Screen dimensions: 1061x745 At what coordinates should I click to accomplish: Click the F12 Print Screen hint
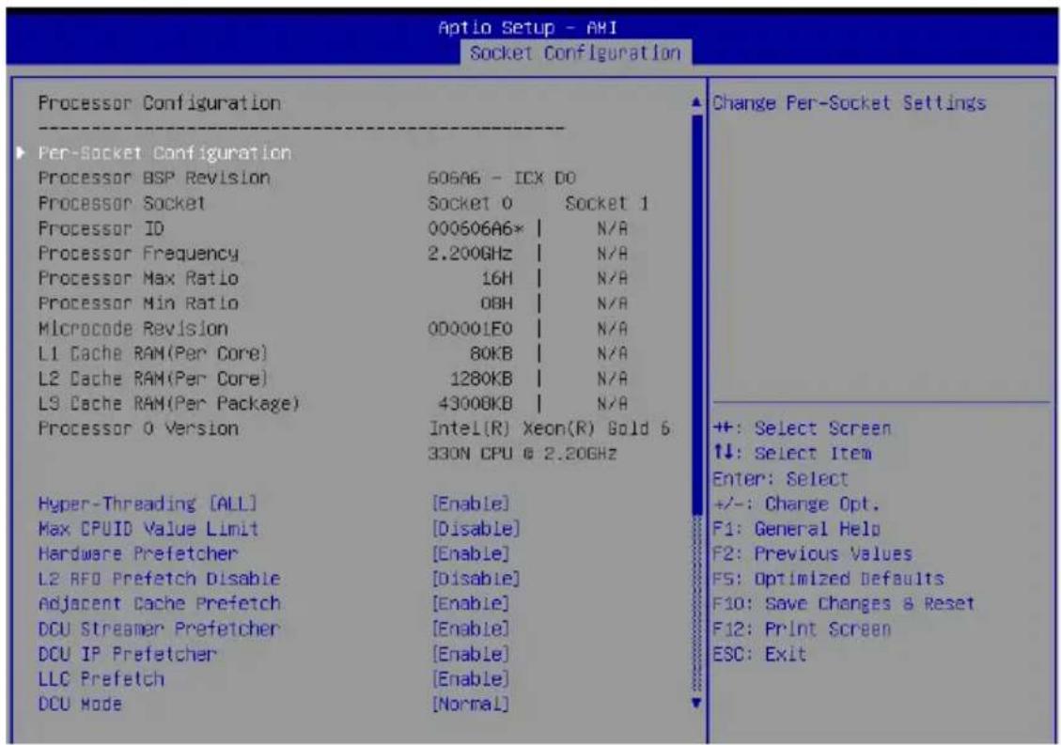(x=802, y=629)
